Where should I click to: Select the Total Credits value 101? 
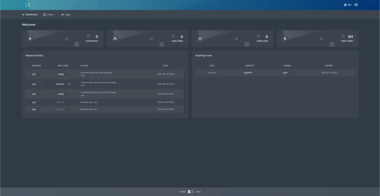coord(350,37)
